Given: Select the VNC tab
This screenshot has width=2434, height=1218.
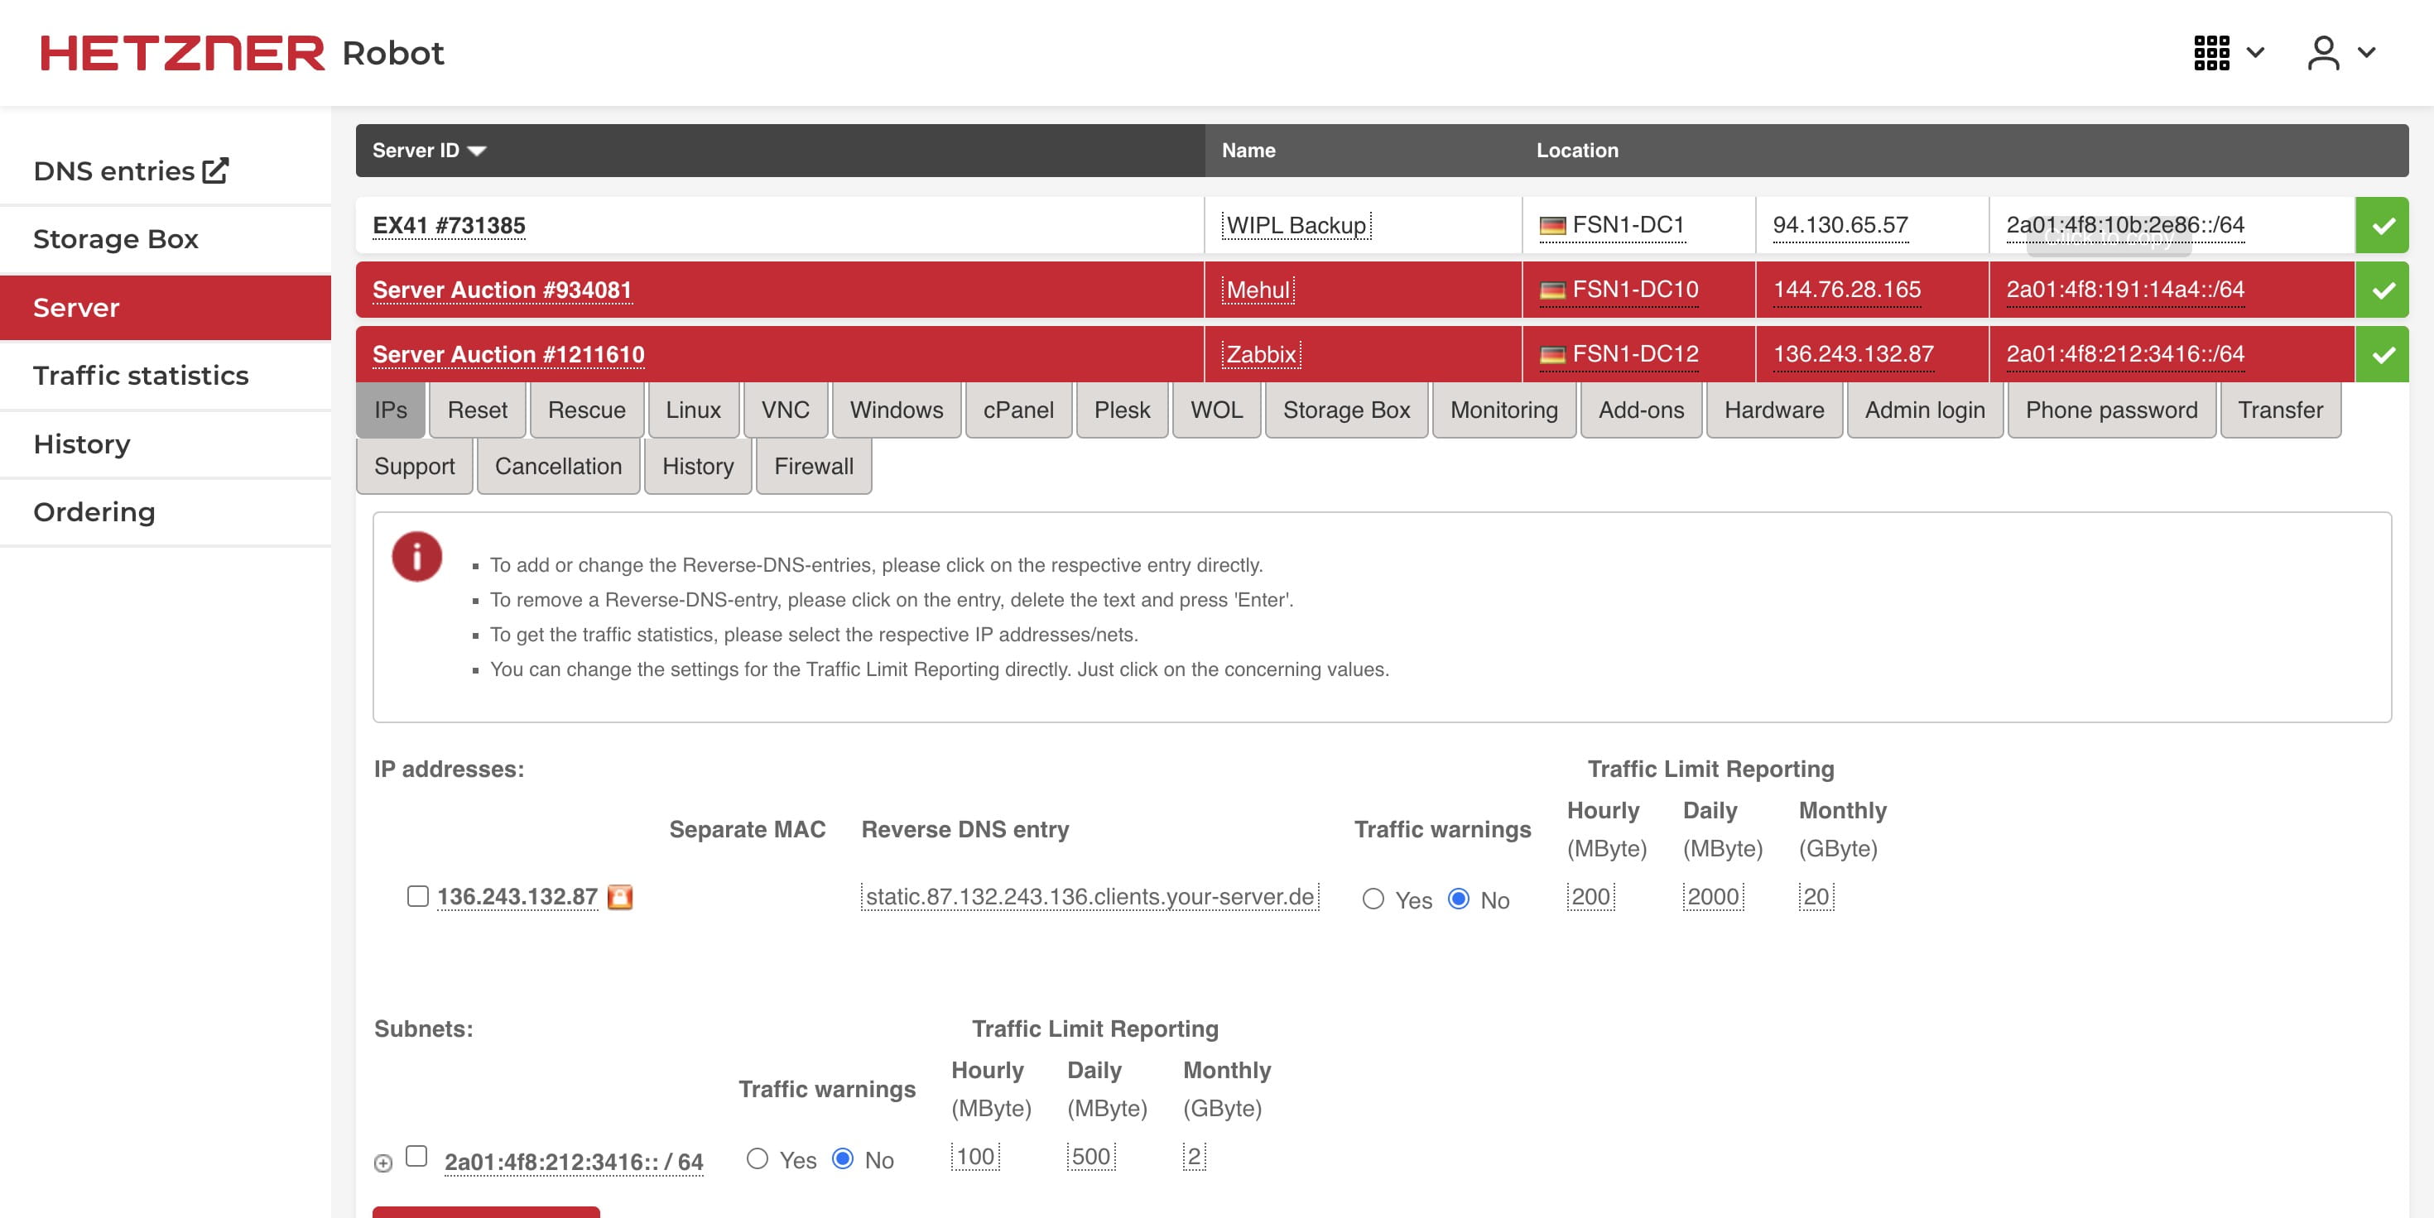Looking at the screenshot, I should click(786, 410).
